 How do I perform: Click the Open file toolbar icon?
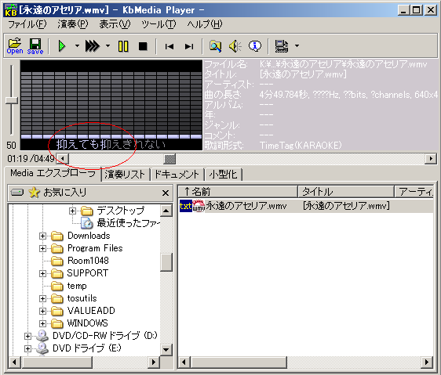(15, 46)
